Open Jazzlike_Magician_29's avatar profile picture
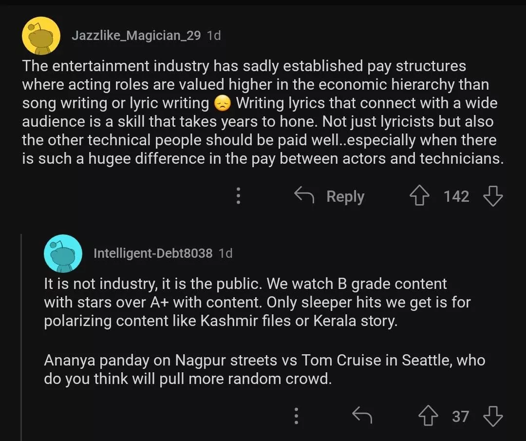Image resolution: width=526 pixels, height=441 pixels. tap(41, 36)
